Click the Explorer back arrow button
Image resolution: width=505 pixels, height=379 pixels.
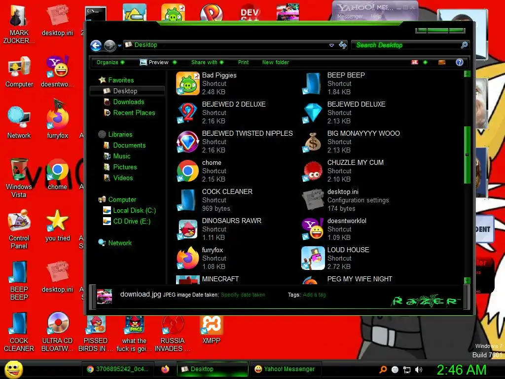[x=96, y=46]
